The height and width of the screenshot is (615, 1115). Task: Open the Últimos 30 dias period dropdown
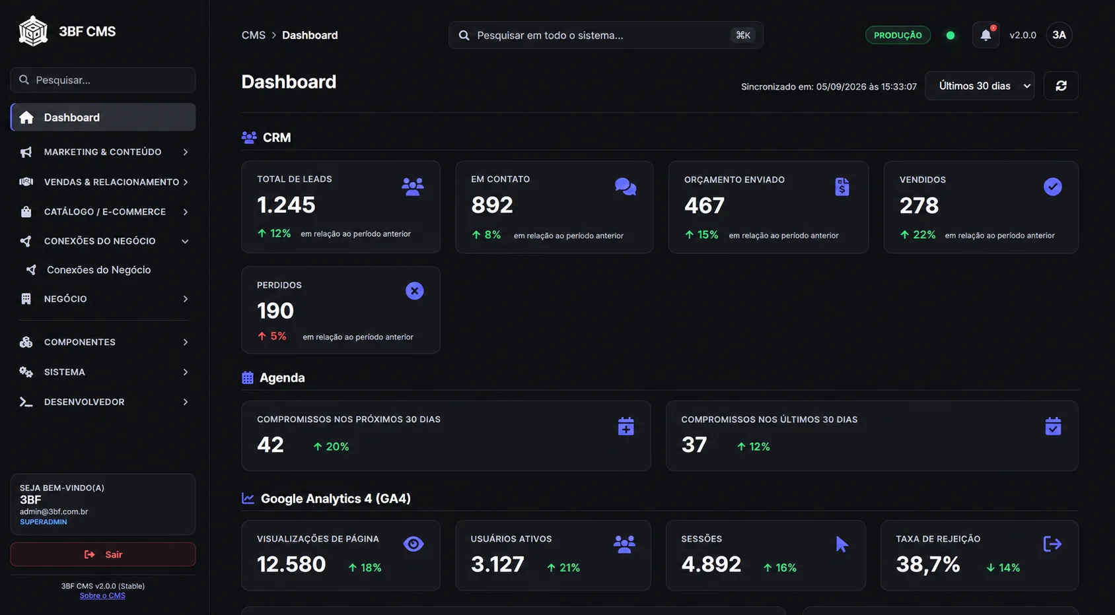(980, 86)
